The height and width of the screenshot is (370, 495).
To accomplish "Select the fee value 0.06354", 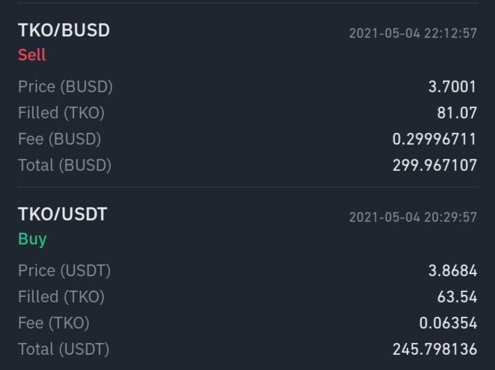I will (448, 323).
